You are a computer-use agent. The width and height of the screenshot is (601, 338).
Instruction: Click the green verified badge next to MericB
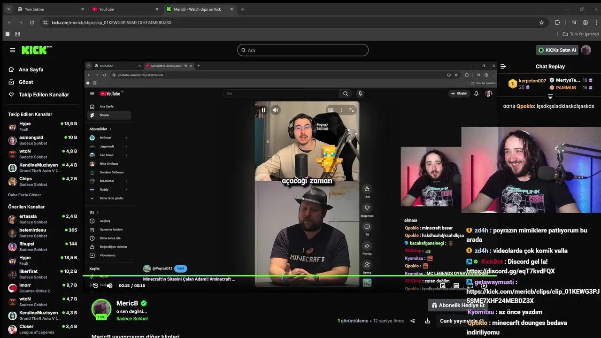pyautogui.click(x=144, y=304)
